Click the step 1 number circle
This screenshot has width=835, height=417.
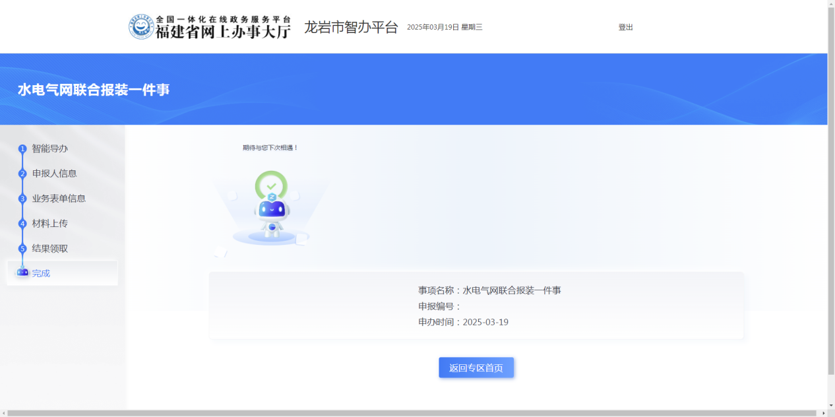tap(22, 149)
